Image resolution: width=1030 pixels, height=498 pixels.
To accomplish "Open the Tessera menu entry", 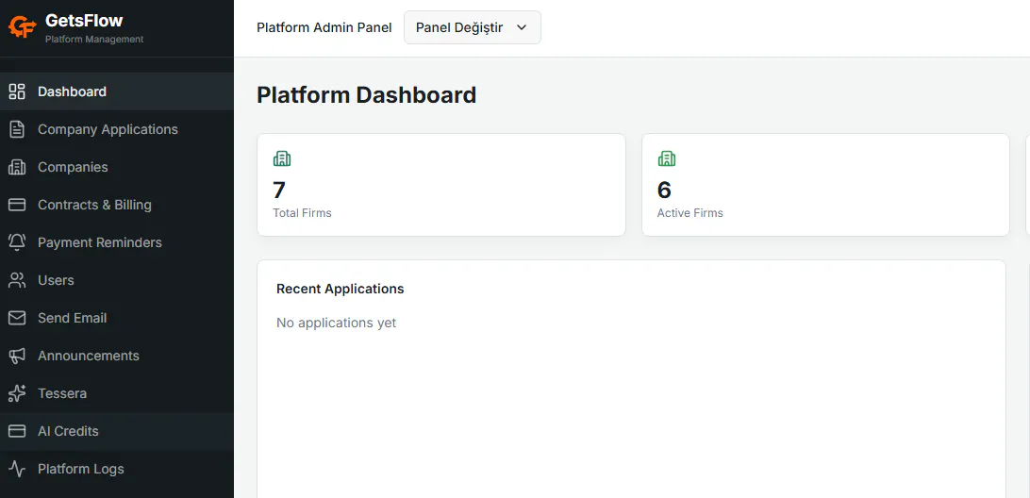I will tap(117, 393).
